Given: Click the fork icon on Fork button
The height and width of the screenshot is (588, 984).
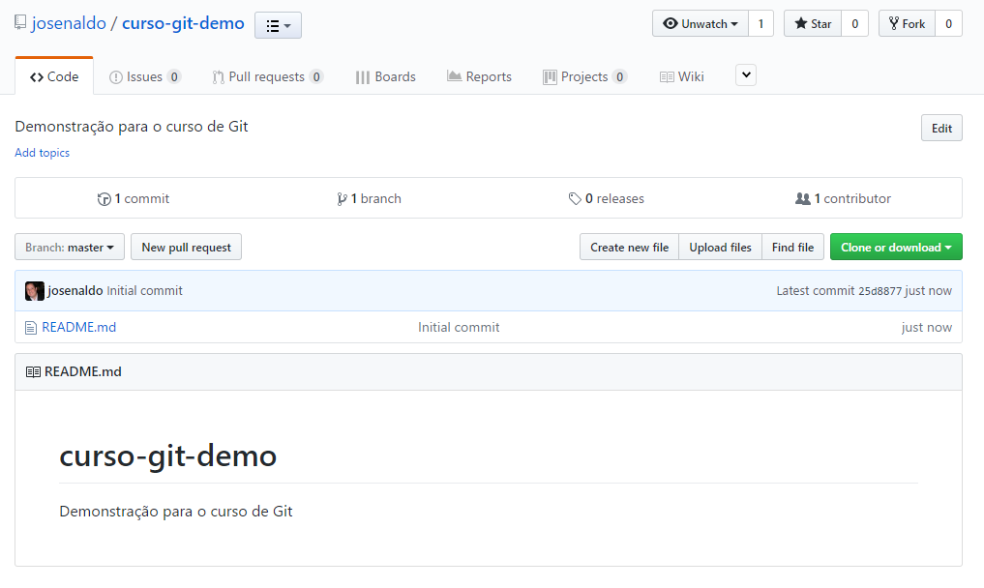Looking at the screenshot, I should tap(894, 24).
